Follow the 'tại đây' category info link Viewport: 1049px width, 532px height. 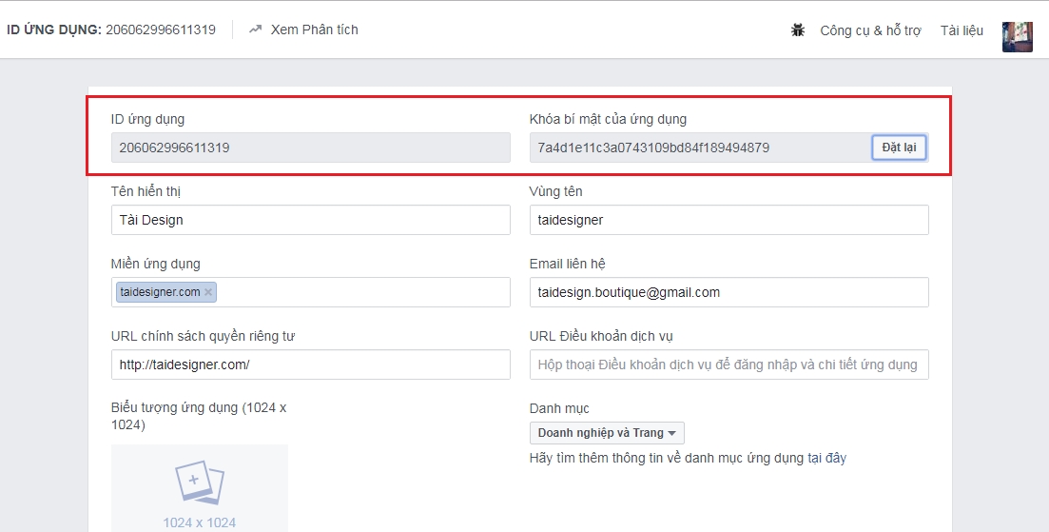point(826,458)
